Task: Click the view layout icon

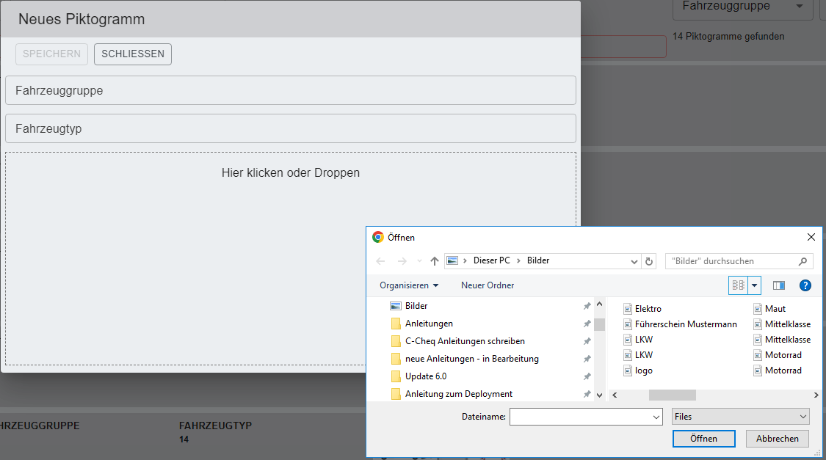Action: [x=738, y=285]
